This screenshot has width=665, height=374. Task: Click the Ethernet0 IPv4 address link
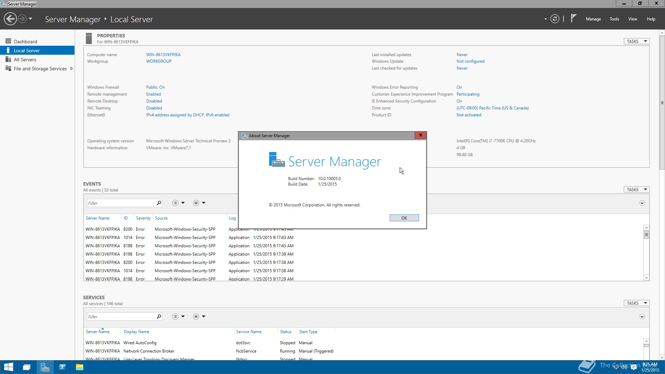click(187, 115)
